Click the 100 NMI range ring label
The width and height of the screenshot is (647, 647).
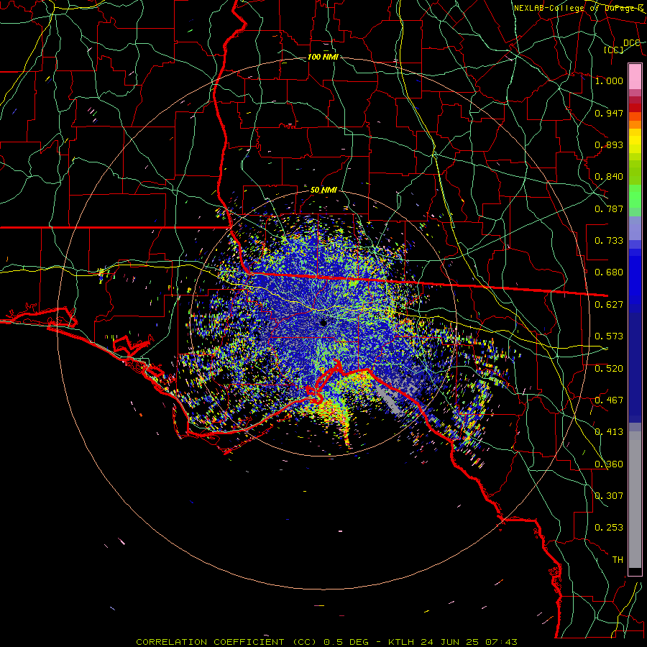click(x=323, y=57)
